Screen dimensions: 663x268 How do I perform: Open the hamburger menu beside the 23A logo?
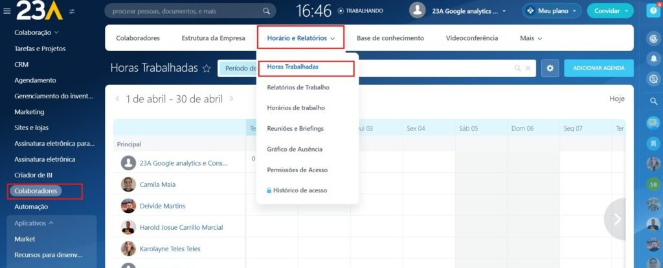[6, 11]
